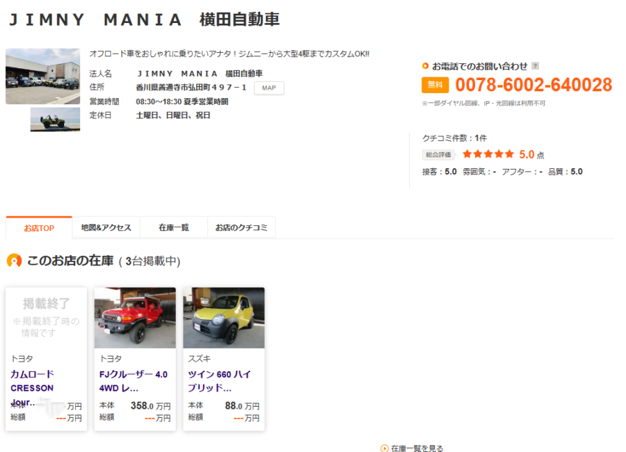Click the 接客:5.0 rating text
Image resolution: width=626 pixels, height=452 pixels.
(439, 172)
